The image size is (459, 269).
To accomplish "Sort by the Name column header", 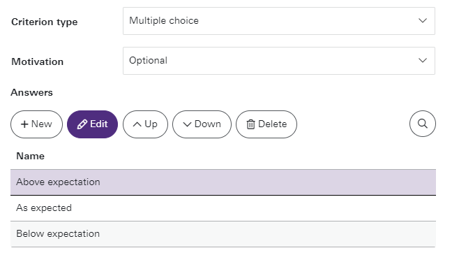I will [31, 156].
